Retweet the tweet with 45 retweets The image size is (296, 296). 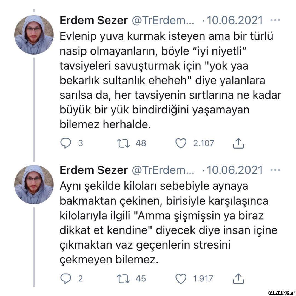point(123,279)
